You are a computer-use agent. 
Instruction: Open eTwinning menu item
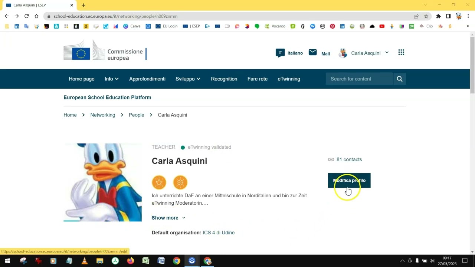(x=289, y=79)
